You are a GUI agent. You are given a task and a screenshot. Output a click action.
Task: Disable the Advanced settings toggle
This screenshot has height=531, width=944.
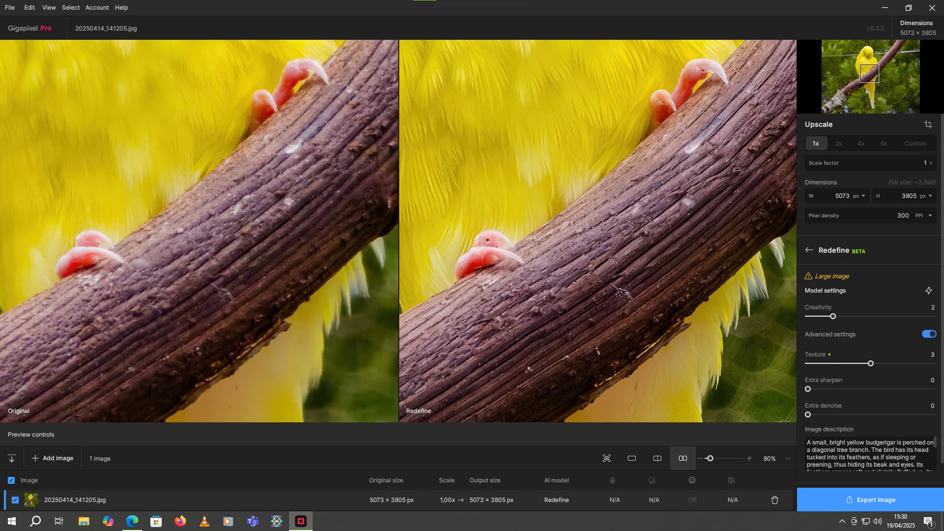(929, 334)
